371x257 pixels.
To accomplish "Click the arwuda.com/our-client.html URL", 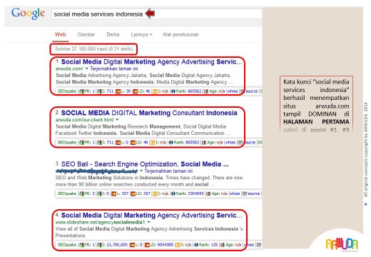I will click(x=85, y=120).
